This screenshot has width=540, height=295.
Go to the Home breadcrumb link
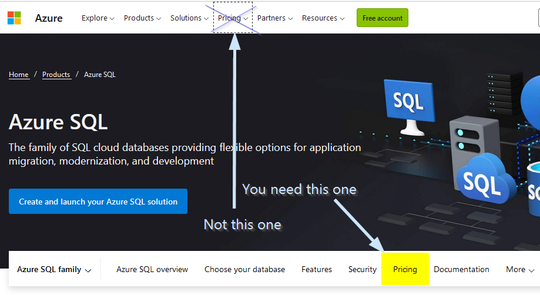19,75
